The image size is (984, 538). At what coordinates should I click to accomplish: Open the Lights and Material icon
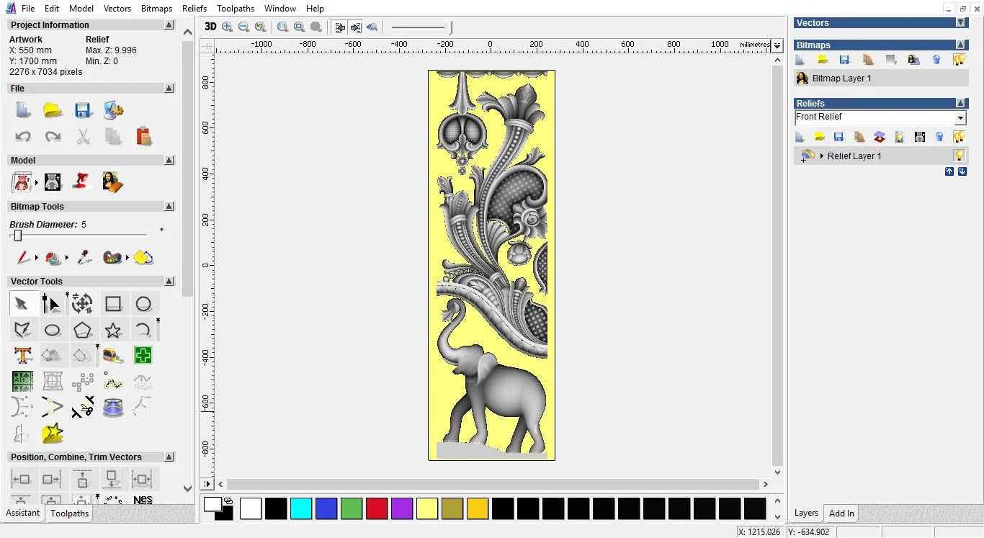82,181
